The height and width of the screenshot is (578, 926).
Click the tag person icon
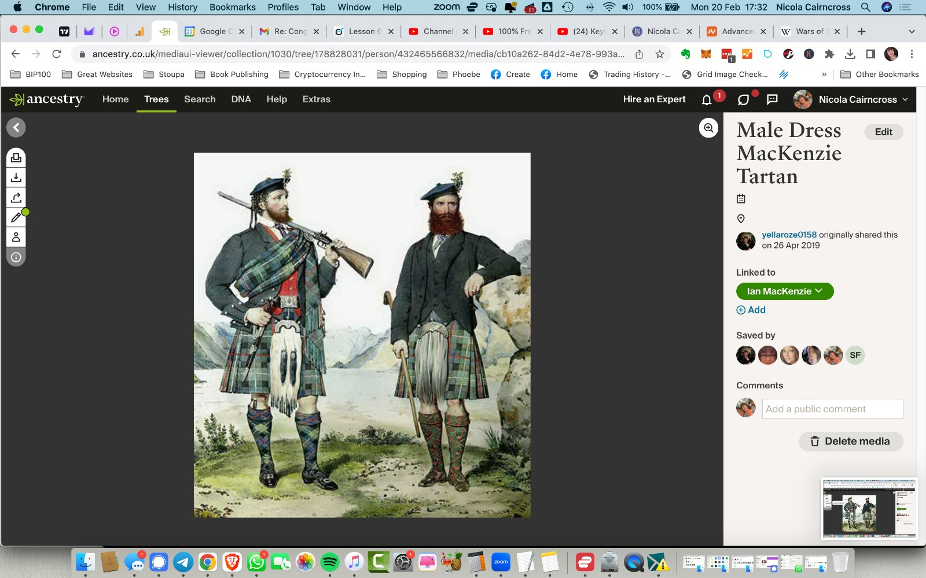[16, 237]
